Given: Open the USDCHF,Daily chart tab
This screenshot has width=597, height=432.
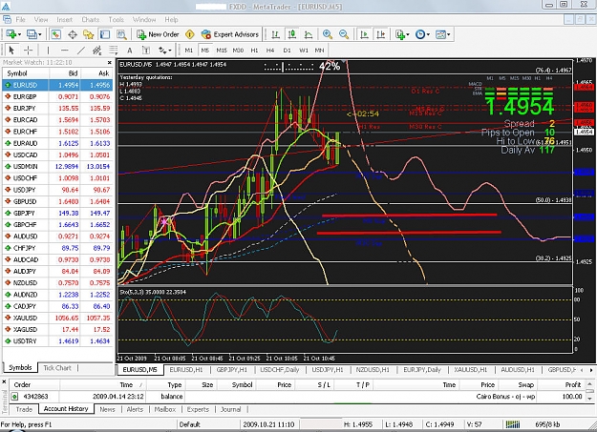Looking at the screenshot, I should click(280, 370).
